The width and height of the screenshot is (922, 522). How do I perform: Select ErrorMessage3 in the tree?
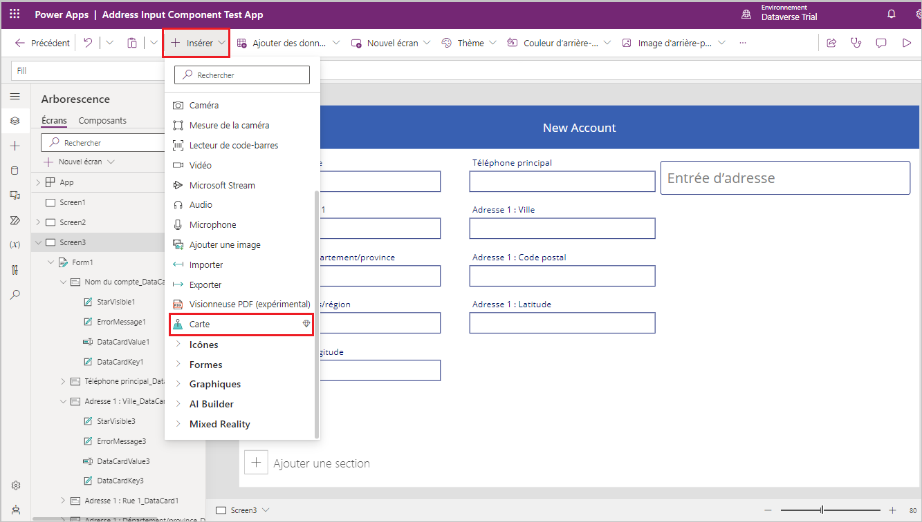(x=121, y=441)
